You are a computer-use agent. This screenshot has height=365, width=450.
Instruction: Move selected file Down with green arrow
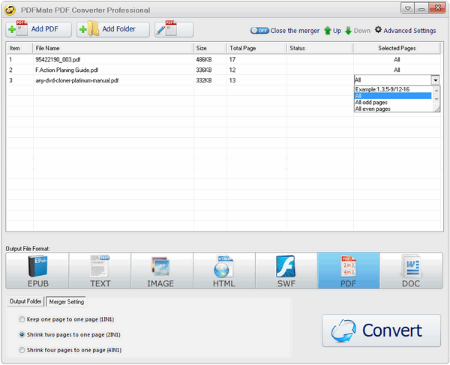coord(358,31)
